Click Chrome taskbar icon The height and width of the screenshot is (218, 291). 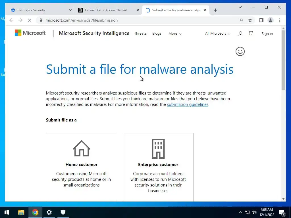pyautogui.click(x=35, y=212)
